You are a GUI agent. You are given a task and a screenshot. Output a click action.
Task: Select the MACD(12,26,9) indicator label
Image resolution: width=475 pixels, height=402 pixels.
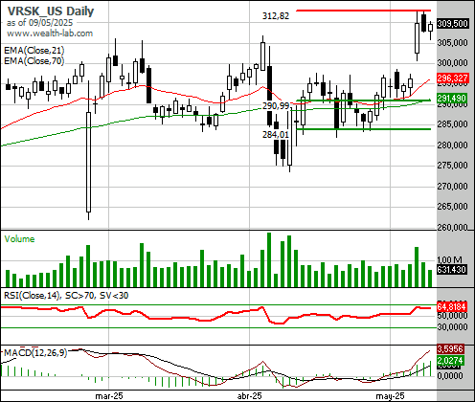tap(35, 353)
